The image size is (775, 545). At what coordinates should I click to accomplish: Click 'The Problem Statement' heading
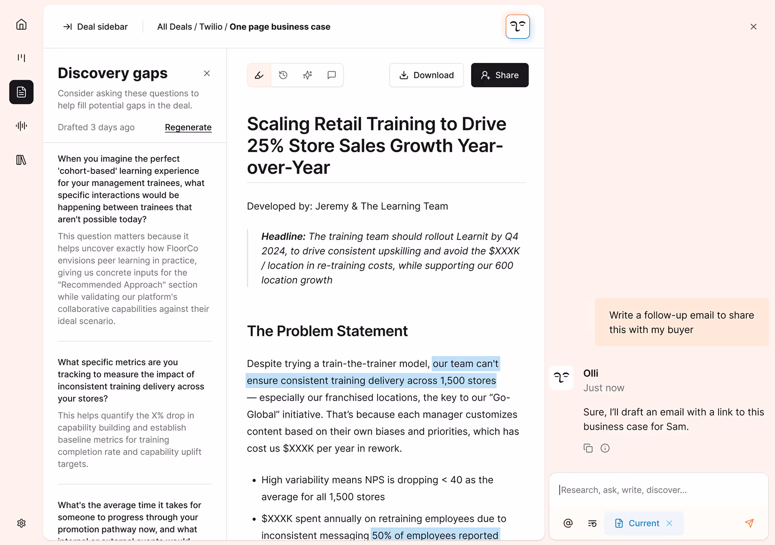(327, 331)
